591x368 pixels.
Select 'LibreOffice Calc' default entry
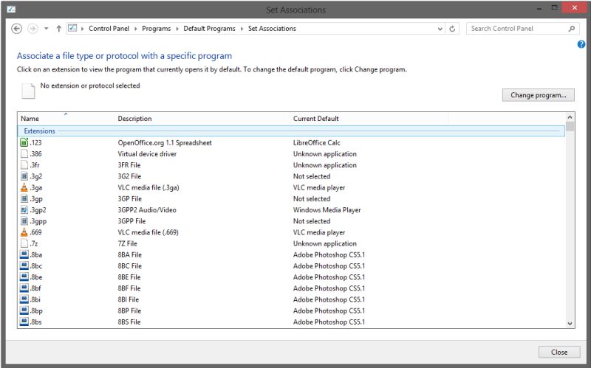point(317,142)
